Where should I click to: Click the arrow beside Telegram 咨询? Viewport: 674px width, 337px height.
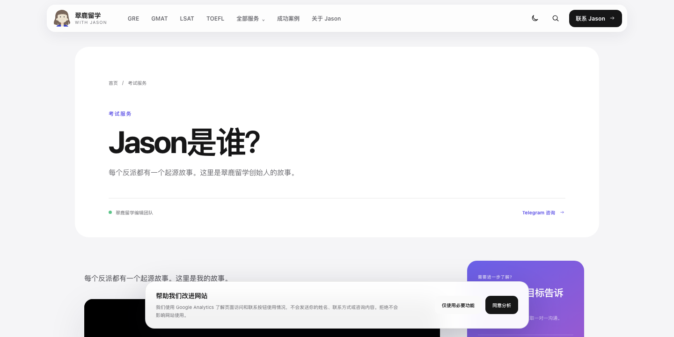pos(562,212)
